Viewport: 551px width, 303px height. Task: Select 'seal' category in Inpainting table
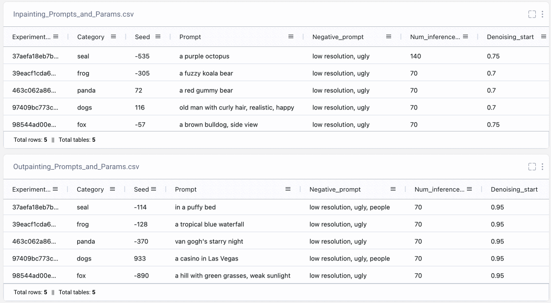pos(83,56)
